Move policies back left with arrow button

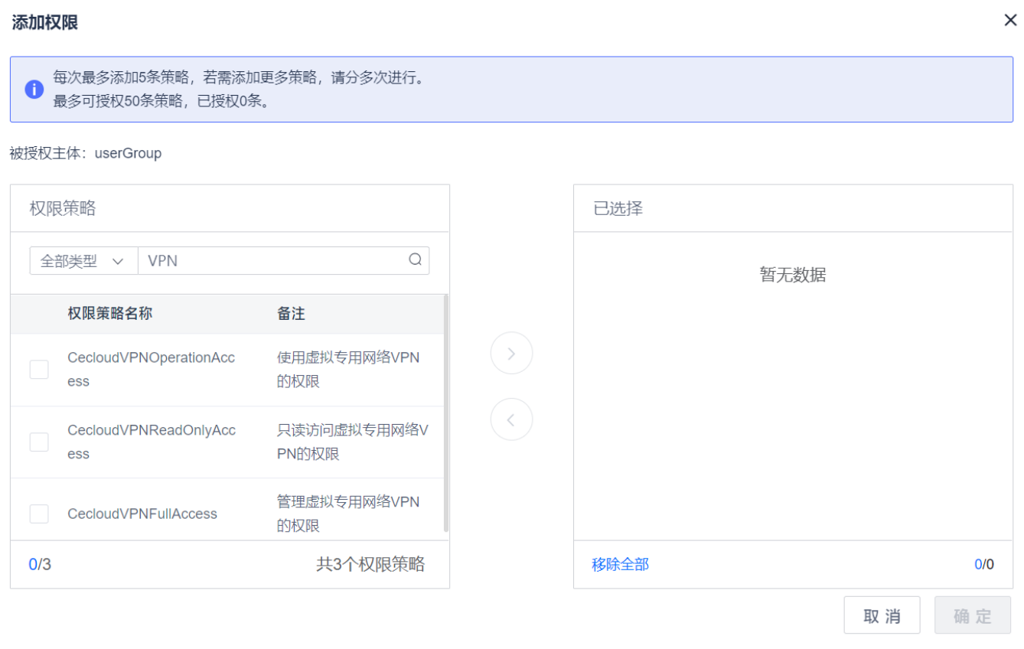pyautogui.click(x=511, y=419)
